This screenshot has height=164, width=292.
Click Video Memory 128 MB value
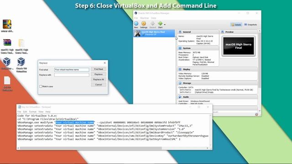coord(204,74)
